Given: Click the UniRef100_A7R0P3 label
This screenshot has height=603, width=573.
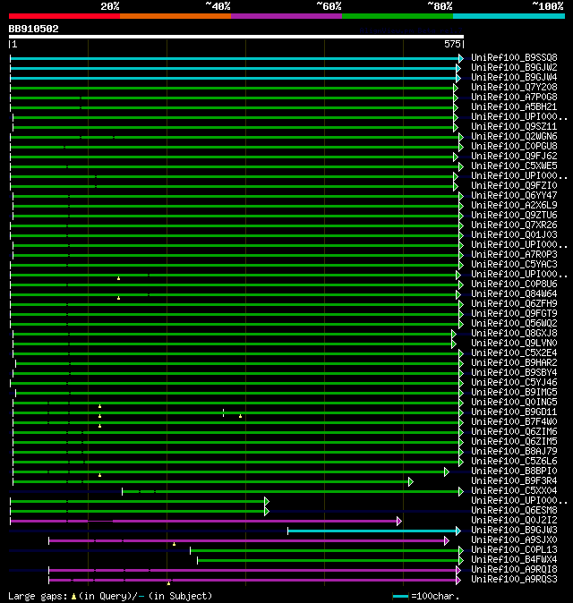Looking at the screenshot, I should point(514,255).
